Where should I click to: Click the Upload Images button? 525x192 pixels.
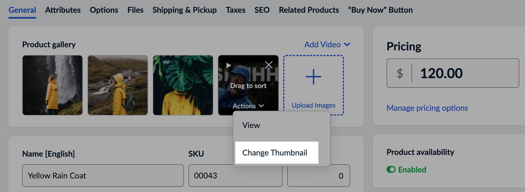[313, 105]
